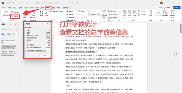
Task: Click the 页数 row in dialog
Action: coord(38,30)
